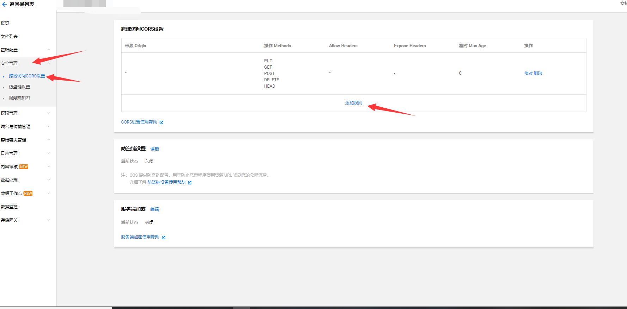Viewport: 627px width, 309px height.
Task: Click the 跨域访问CORS设置 panel heading
Action: (142, 29)
